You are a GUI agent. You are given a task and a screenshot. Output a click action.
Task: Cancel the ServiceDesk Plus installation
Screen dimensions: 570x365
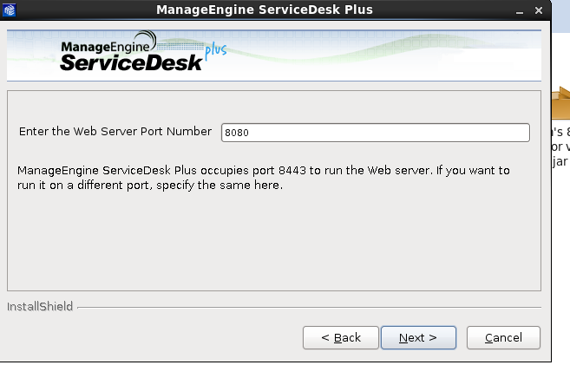pos(503,338)
